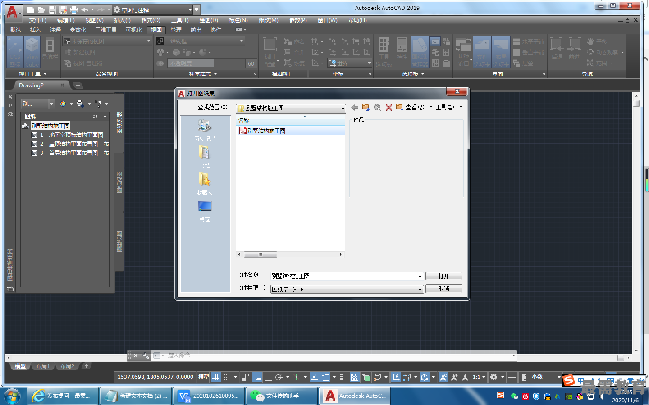Viewport: 649px width, 405px height.
Task: Collapse the 图纸 section with minus button
Action: click(105, 117)
